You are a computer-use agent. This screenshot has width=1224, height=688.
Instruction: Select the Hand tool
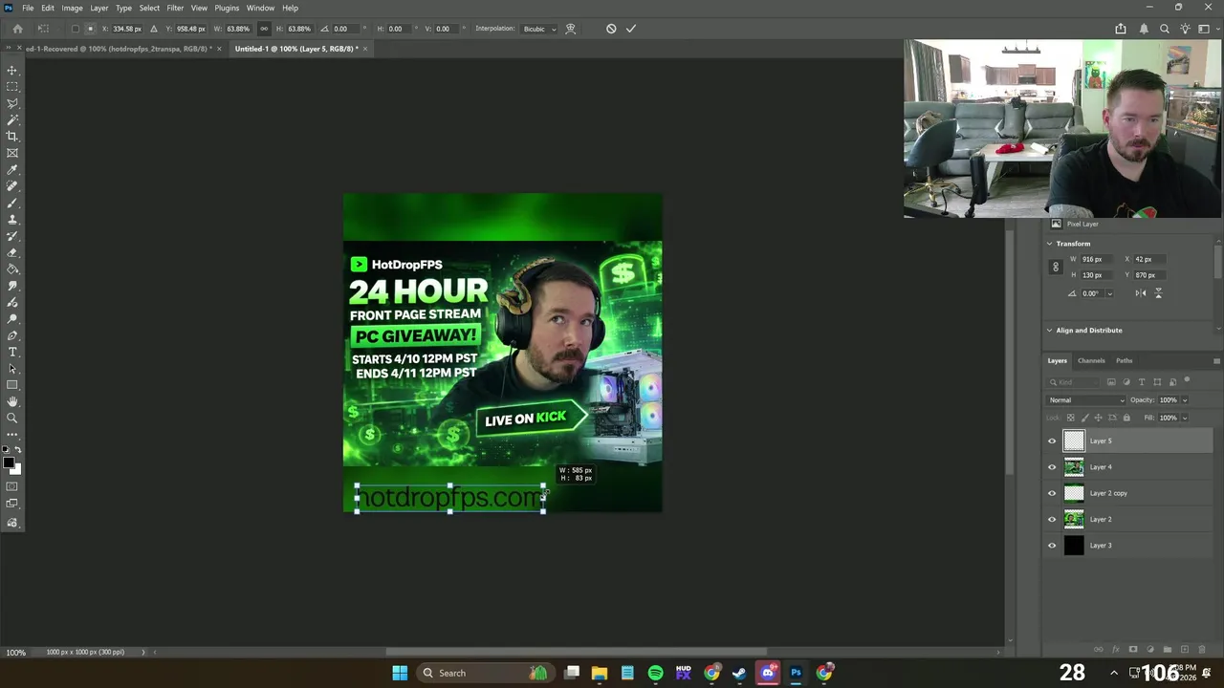(12, 401)
